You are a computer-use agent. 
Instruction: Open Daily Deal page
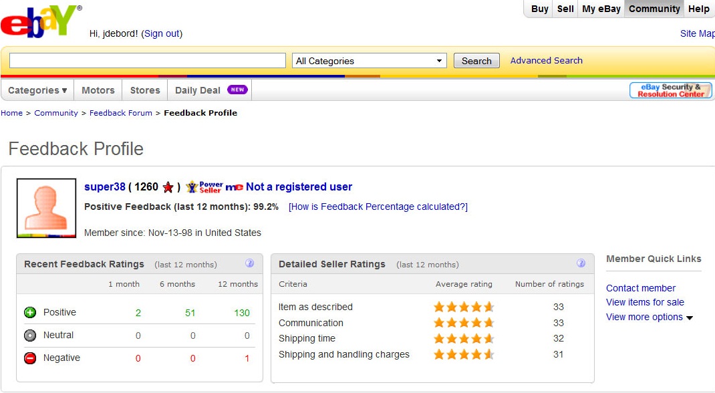tap(197, 90)
